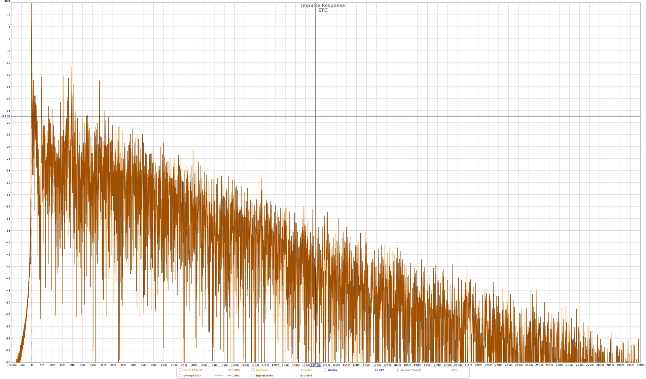646x379 pixels.
Task: Enable the blue Window trace checkbox
Action: click(x=325, y=370)
